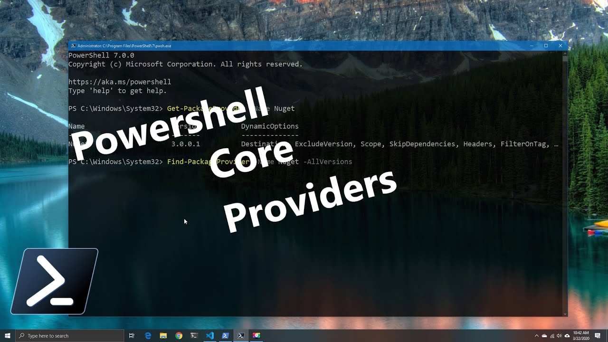608x342 pixels.
Task: Click the 'PowerShell 7.0.0' line
Action: click(x=101, y=55)
